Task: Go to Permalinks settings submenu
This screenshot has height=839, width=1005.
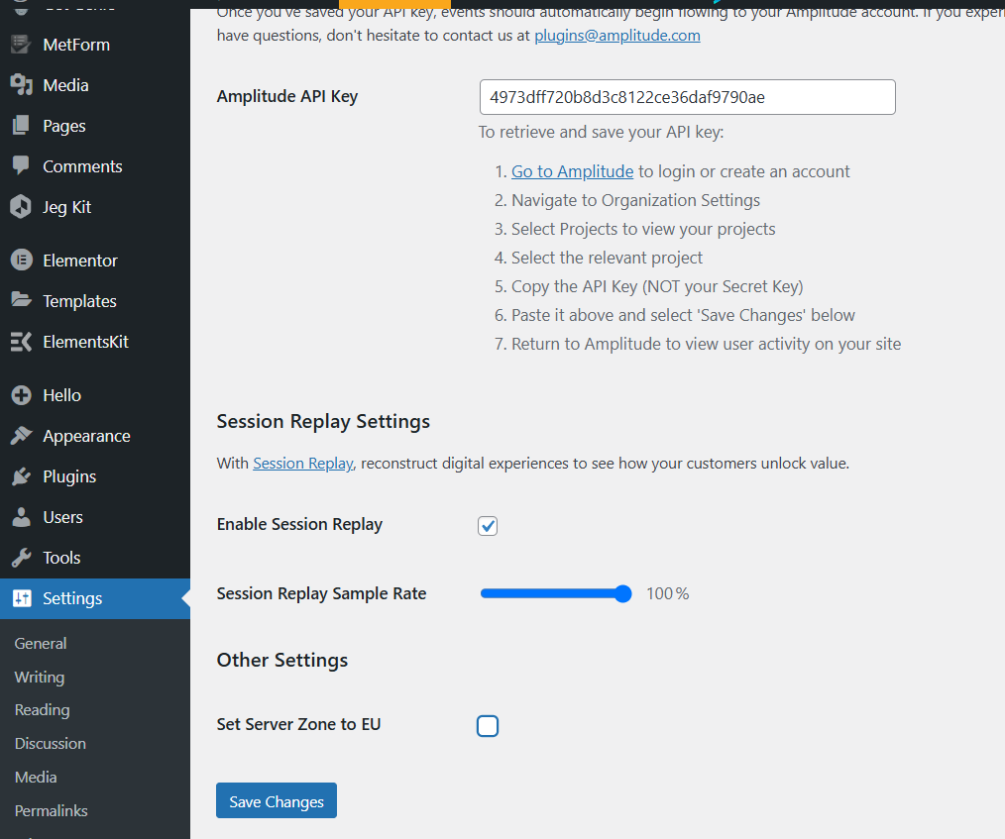Action: [51, 810]
